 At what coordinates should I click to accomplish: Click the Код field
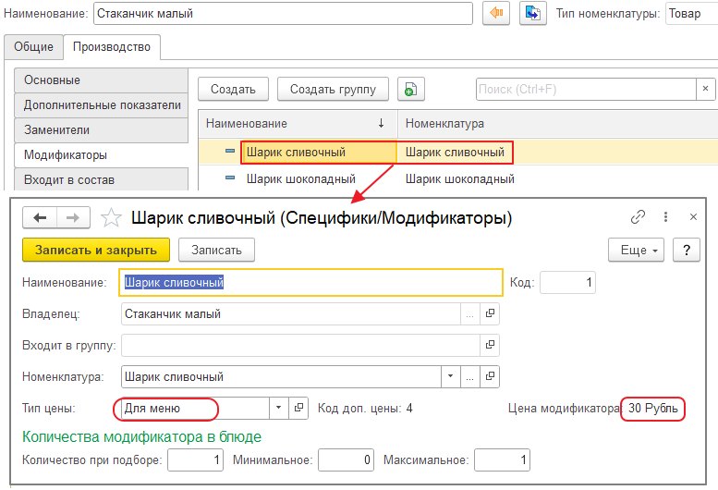pos(567,282)
